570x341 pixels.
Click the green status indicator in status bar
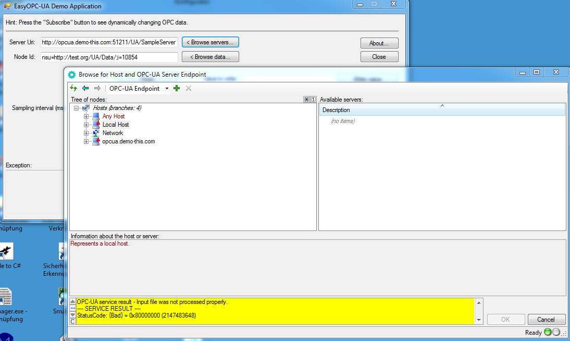[x=548, y=332]
